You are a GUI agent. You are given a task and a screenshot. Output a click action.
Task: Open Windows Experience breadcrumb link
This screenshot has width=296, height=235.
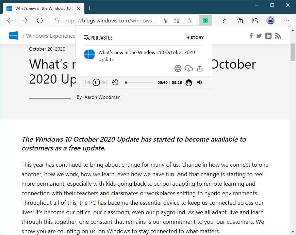click(x=51, y=36)
